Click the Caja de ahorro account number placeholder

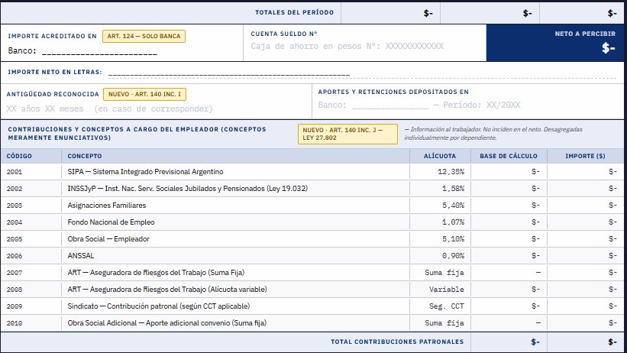point(347,46)
